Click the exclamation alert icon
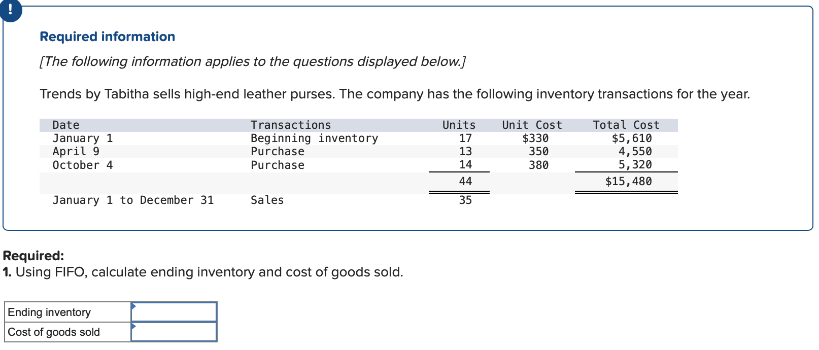This screenshot has height=350, width=819. [11, 10]
